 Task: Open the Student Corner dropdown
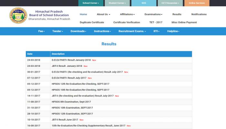[x=117, y=3]
